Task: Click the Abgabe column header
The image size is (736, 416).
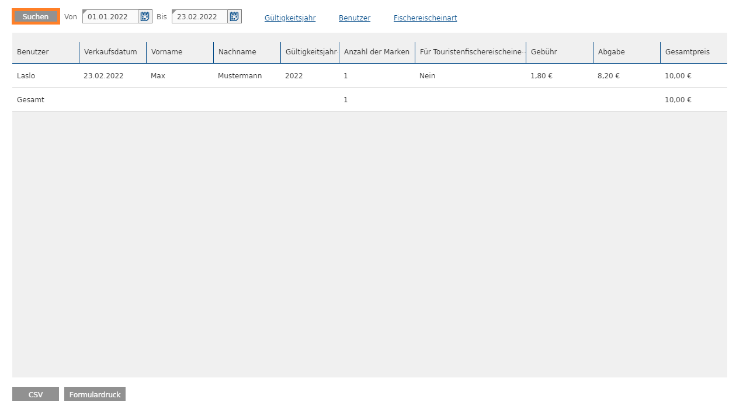Action: pos(611,52)
